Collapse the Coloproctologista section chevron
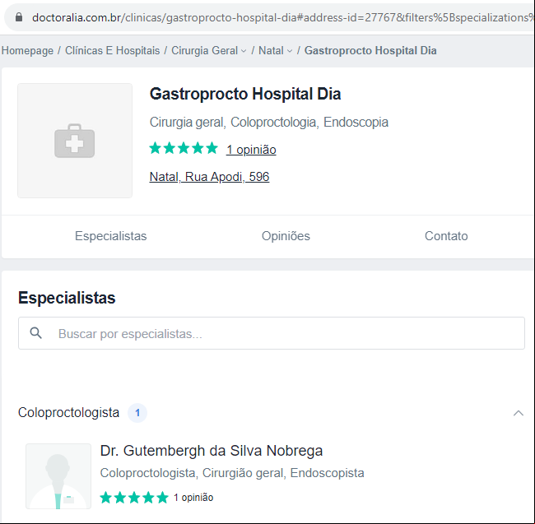Screen dimensions: 535x524 point(519,413)
